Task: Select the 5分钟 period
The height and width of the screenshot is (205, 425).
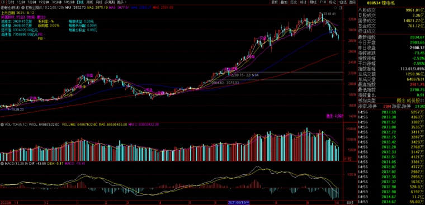Action: (x=32, y=2)
